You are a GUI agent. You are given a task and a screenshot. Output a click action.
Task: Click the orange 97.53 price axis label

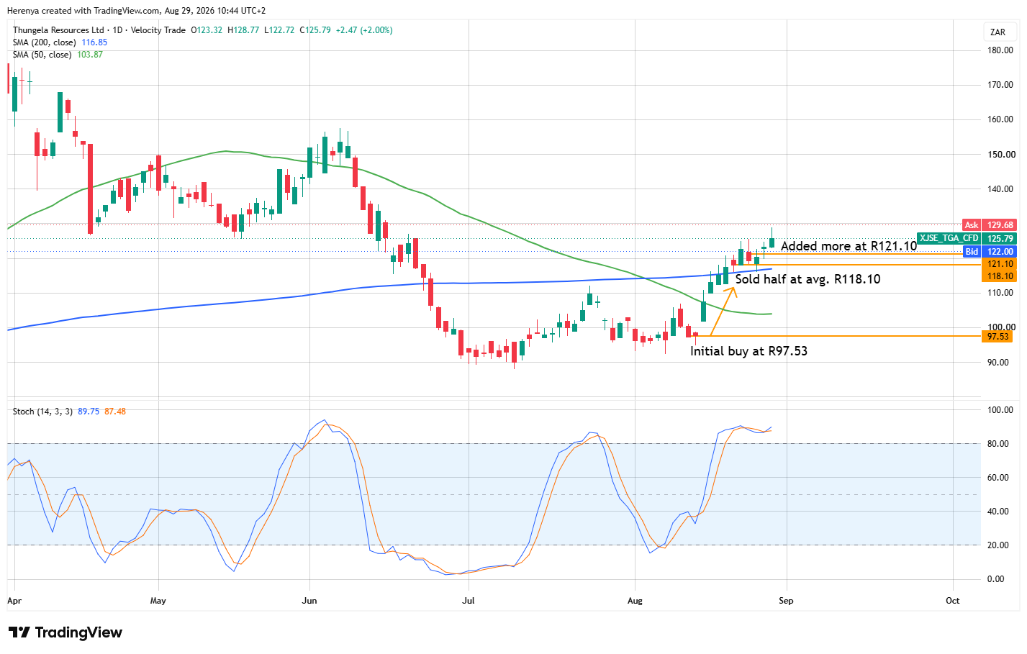pyautogui.click(x=999, y=336)
